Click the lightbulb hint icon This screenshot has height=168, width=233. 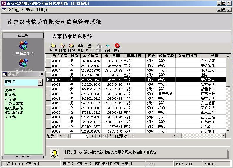[x=55, y=154]
